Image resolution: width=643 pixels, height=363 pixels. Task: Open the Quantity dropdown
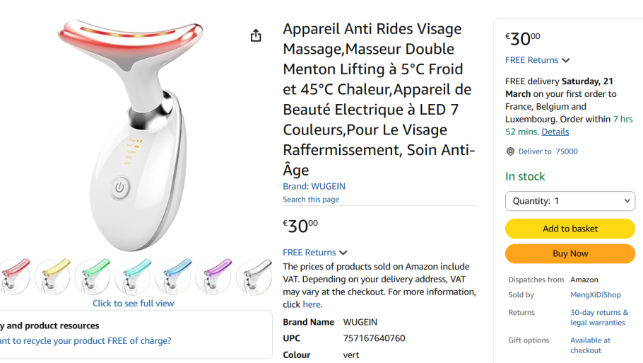[570, 201]
